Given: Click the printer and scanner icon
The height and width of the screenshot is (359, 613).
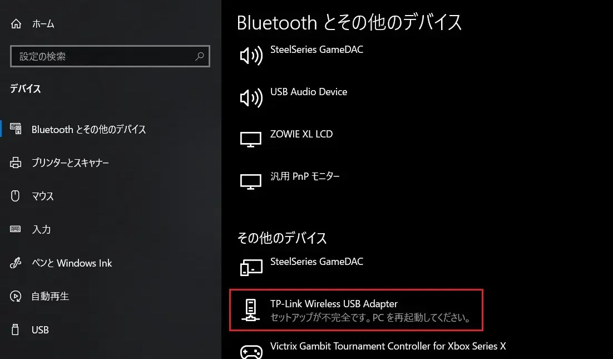Looking at the screenshot, I should (x=16, y=163).
